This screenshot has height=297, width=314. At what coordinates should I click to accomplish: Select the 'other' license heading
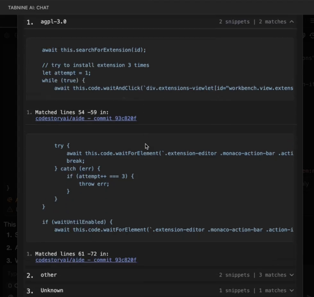(49, 275)
